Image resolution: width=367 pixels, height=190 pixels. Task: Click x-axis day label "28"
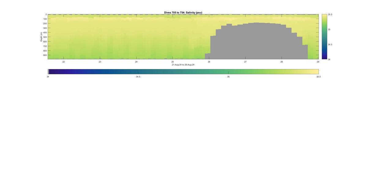click(282, 62)
